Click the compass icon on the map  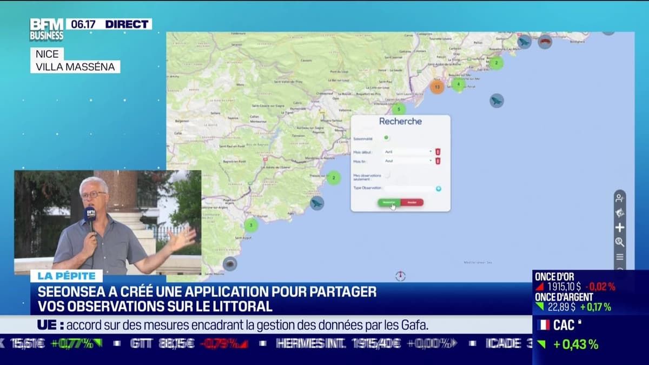pyautogui.click(x=400, y=276)
